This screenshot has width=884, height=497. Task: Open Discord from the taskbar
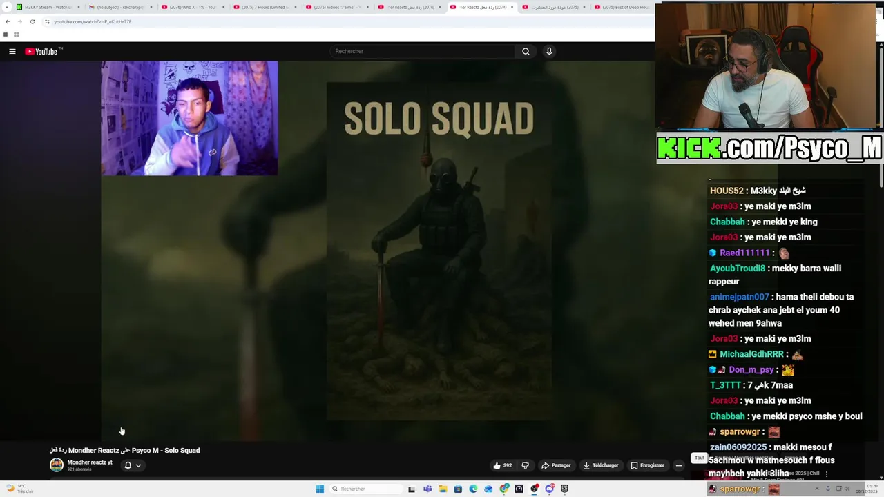550,489
